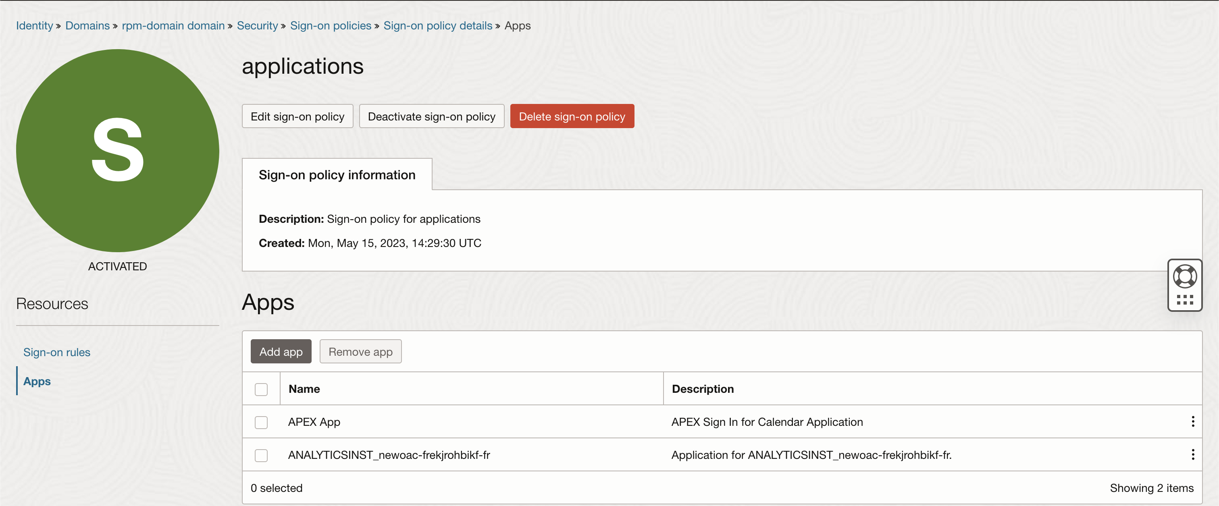The width and height of the screenshot is (1219, 506).
Task: Open Sign-on rules from the Resources sidebar
Action: click(x=56, y=352)
